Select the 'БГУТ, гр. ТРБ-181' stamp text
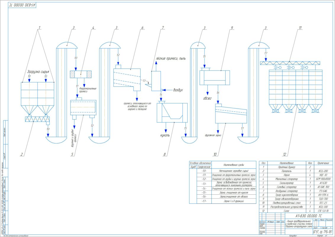This screenshot has height=237, width=335. coord(323,232)
